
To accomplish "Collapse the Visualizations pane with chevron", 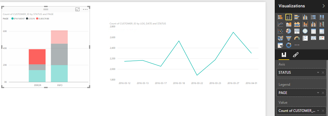I will [x=324, y=6].
